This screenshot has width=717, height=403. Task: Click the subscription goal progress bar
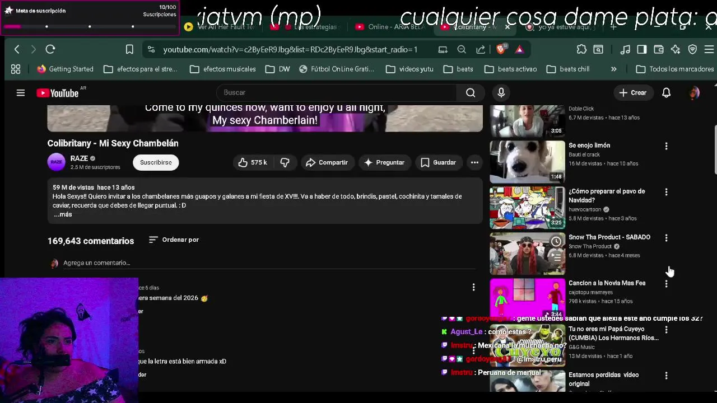point(90,26)
